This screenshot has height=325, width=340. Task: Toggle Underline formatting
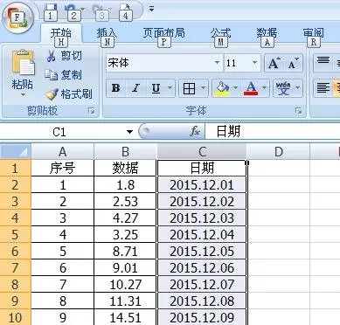tap(156, 88)
